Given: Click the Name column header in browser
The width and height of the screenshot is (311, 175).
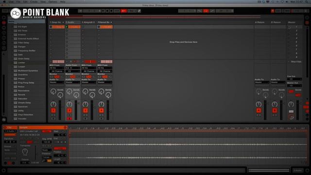Looking at the screenshot, I should tap(26, 21).
